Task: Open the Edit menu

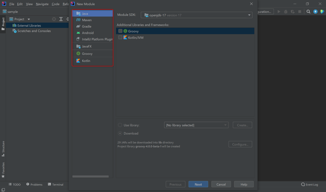Action: [20, 4]
